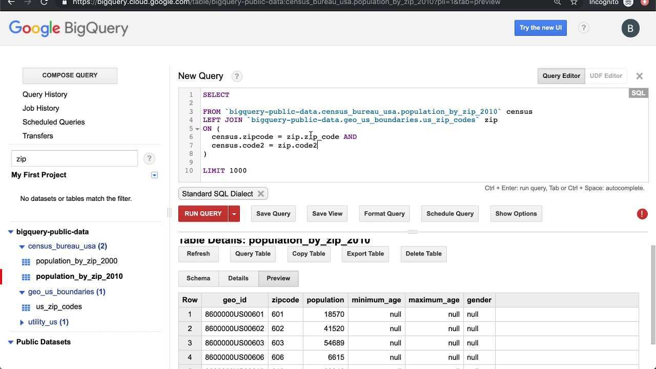Open Query History link
The height and width of the screenshot is (369, 656).
pyautogui.click(x=45, y=94)
